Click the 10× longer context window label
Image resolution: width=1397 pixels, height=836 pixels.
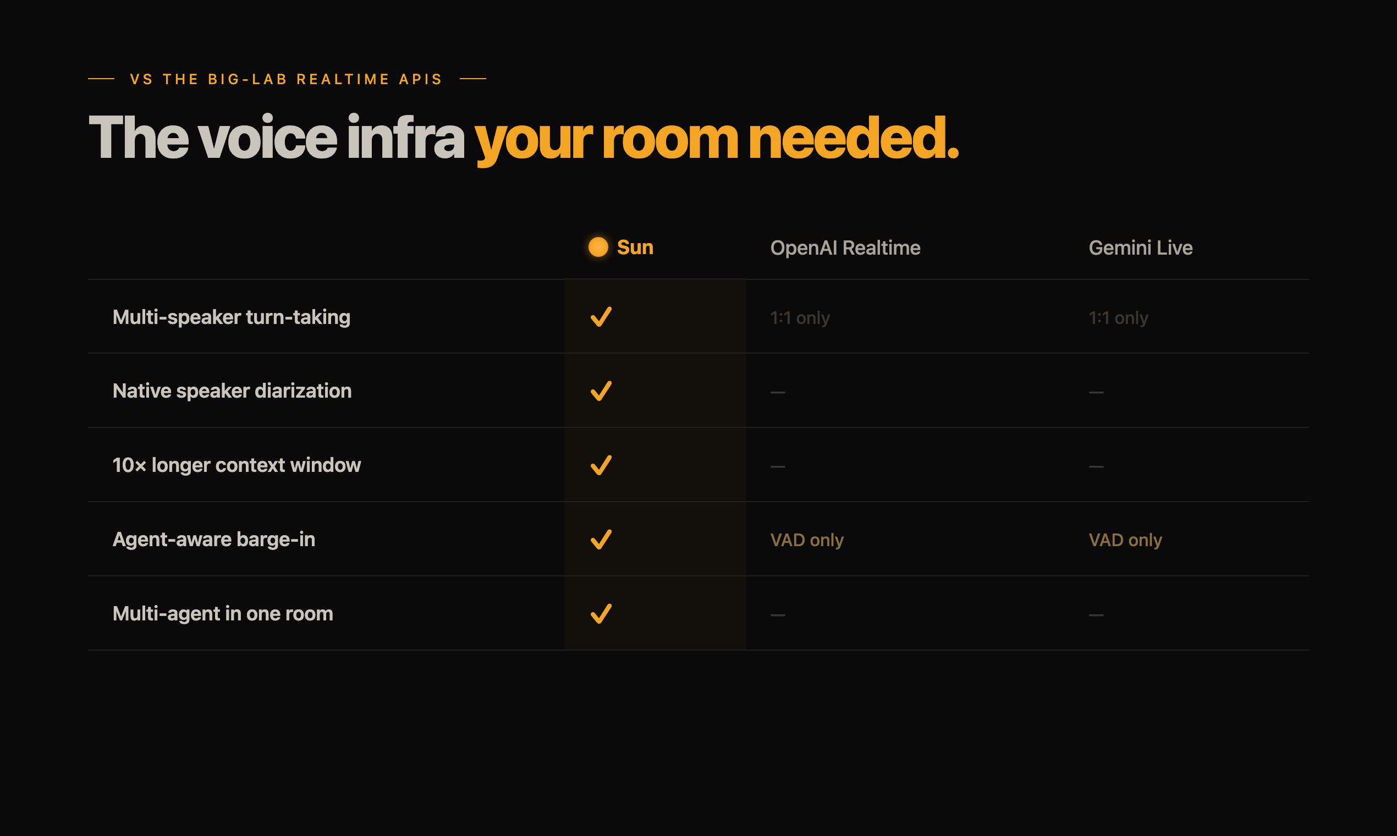click(237, 465)
